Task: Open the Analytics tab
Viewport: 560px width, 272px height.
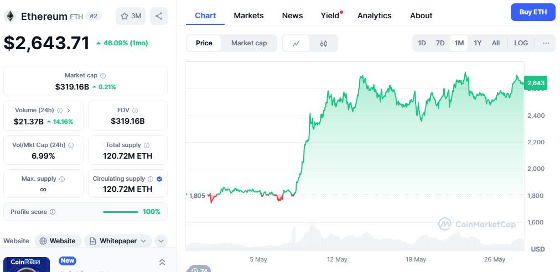Action: coord(374,15)
